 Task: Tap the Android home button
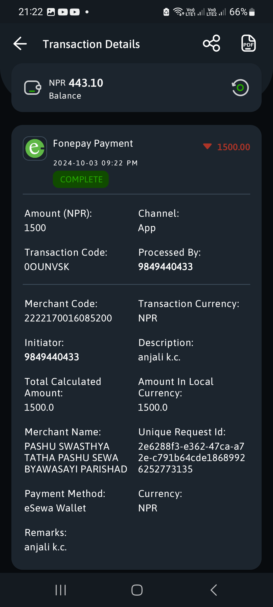[137, 590]
